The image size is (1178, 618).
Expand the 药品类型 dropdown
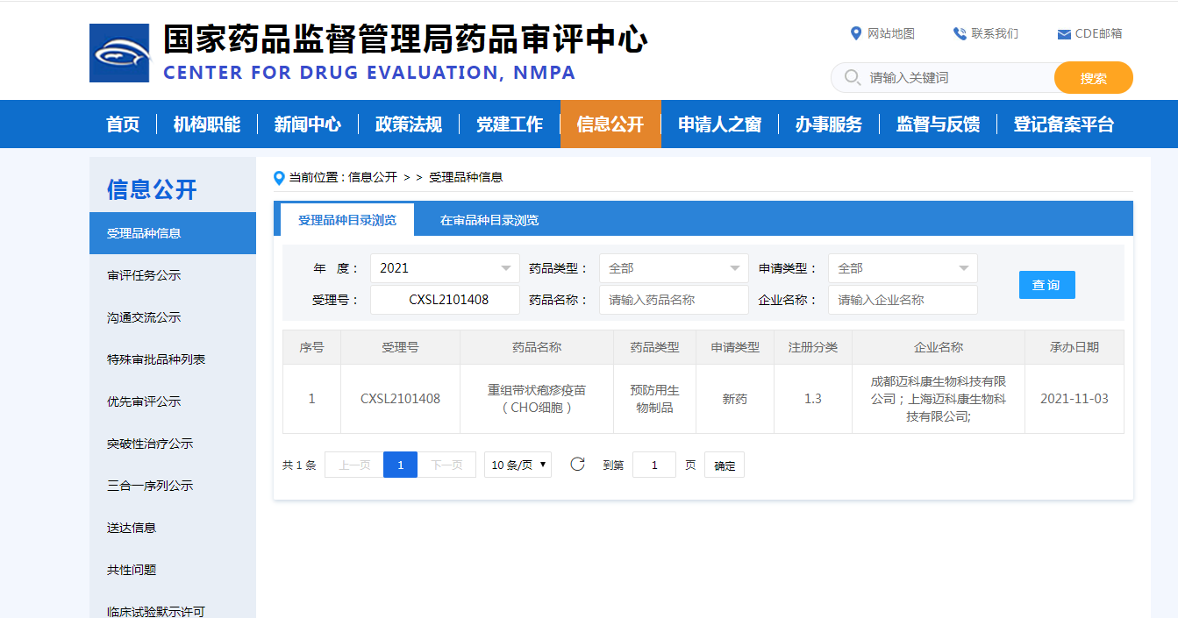[x=674, y=268]
